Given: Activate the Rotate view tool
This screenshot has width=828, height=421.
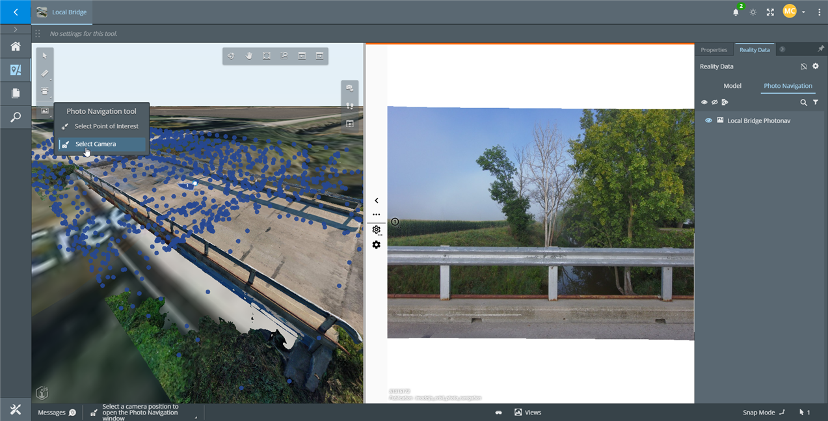Looking at the screenshot, I should click(231, 56).
